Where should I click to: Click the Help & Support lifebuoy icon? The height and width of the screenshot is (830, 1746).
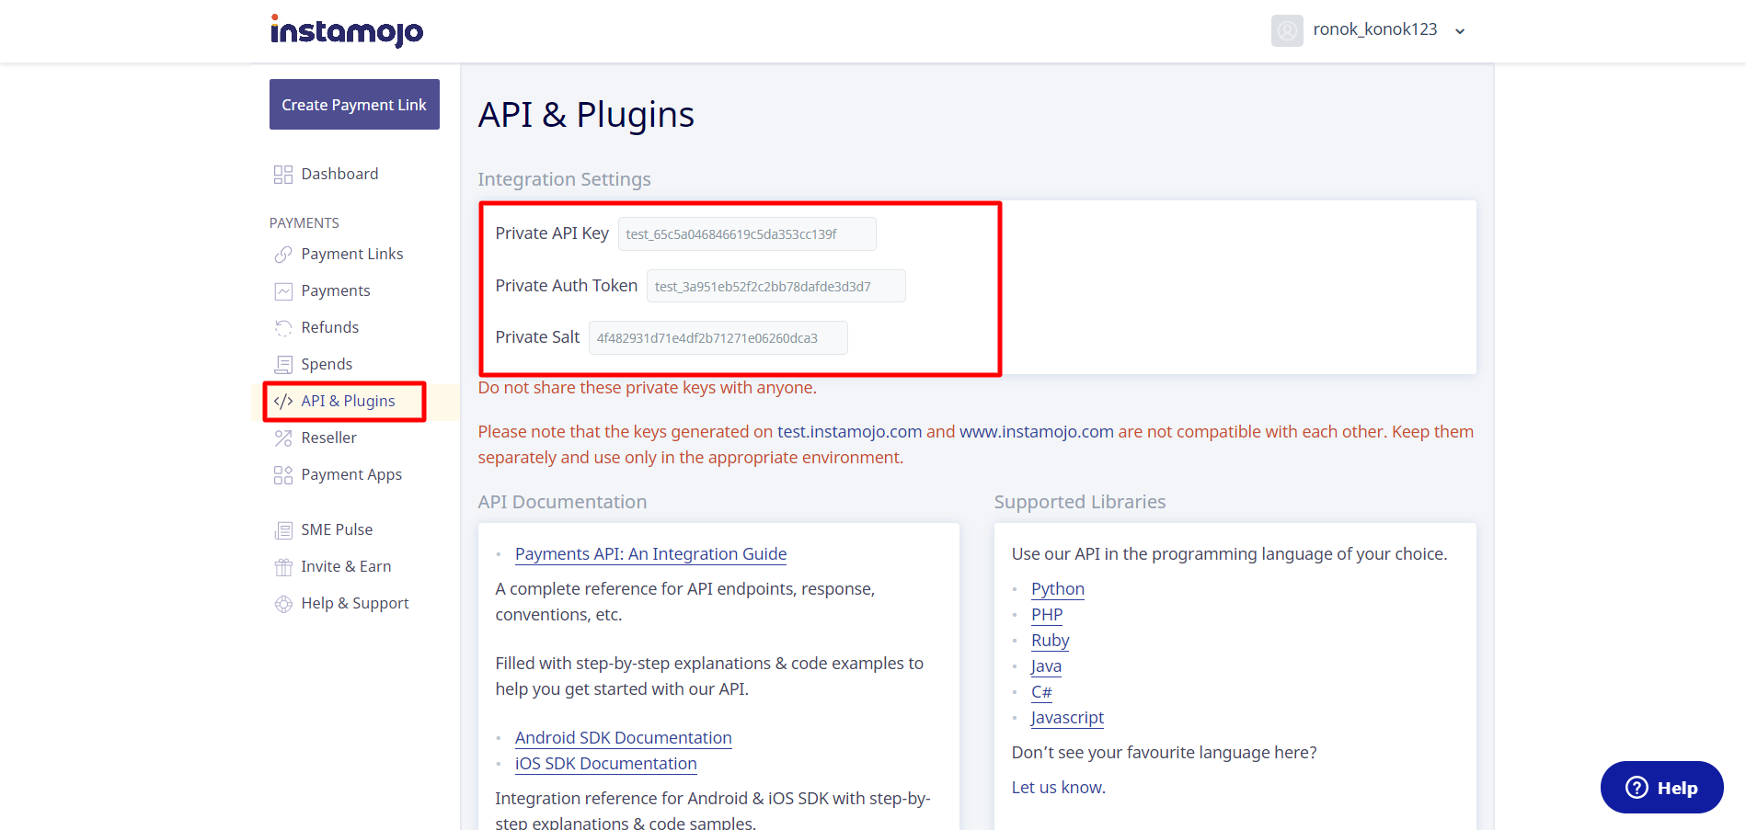tap(282, 604)
